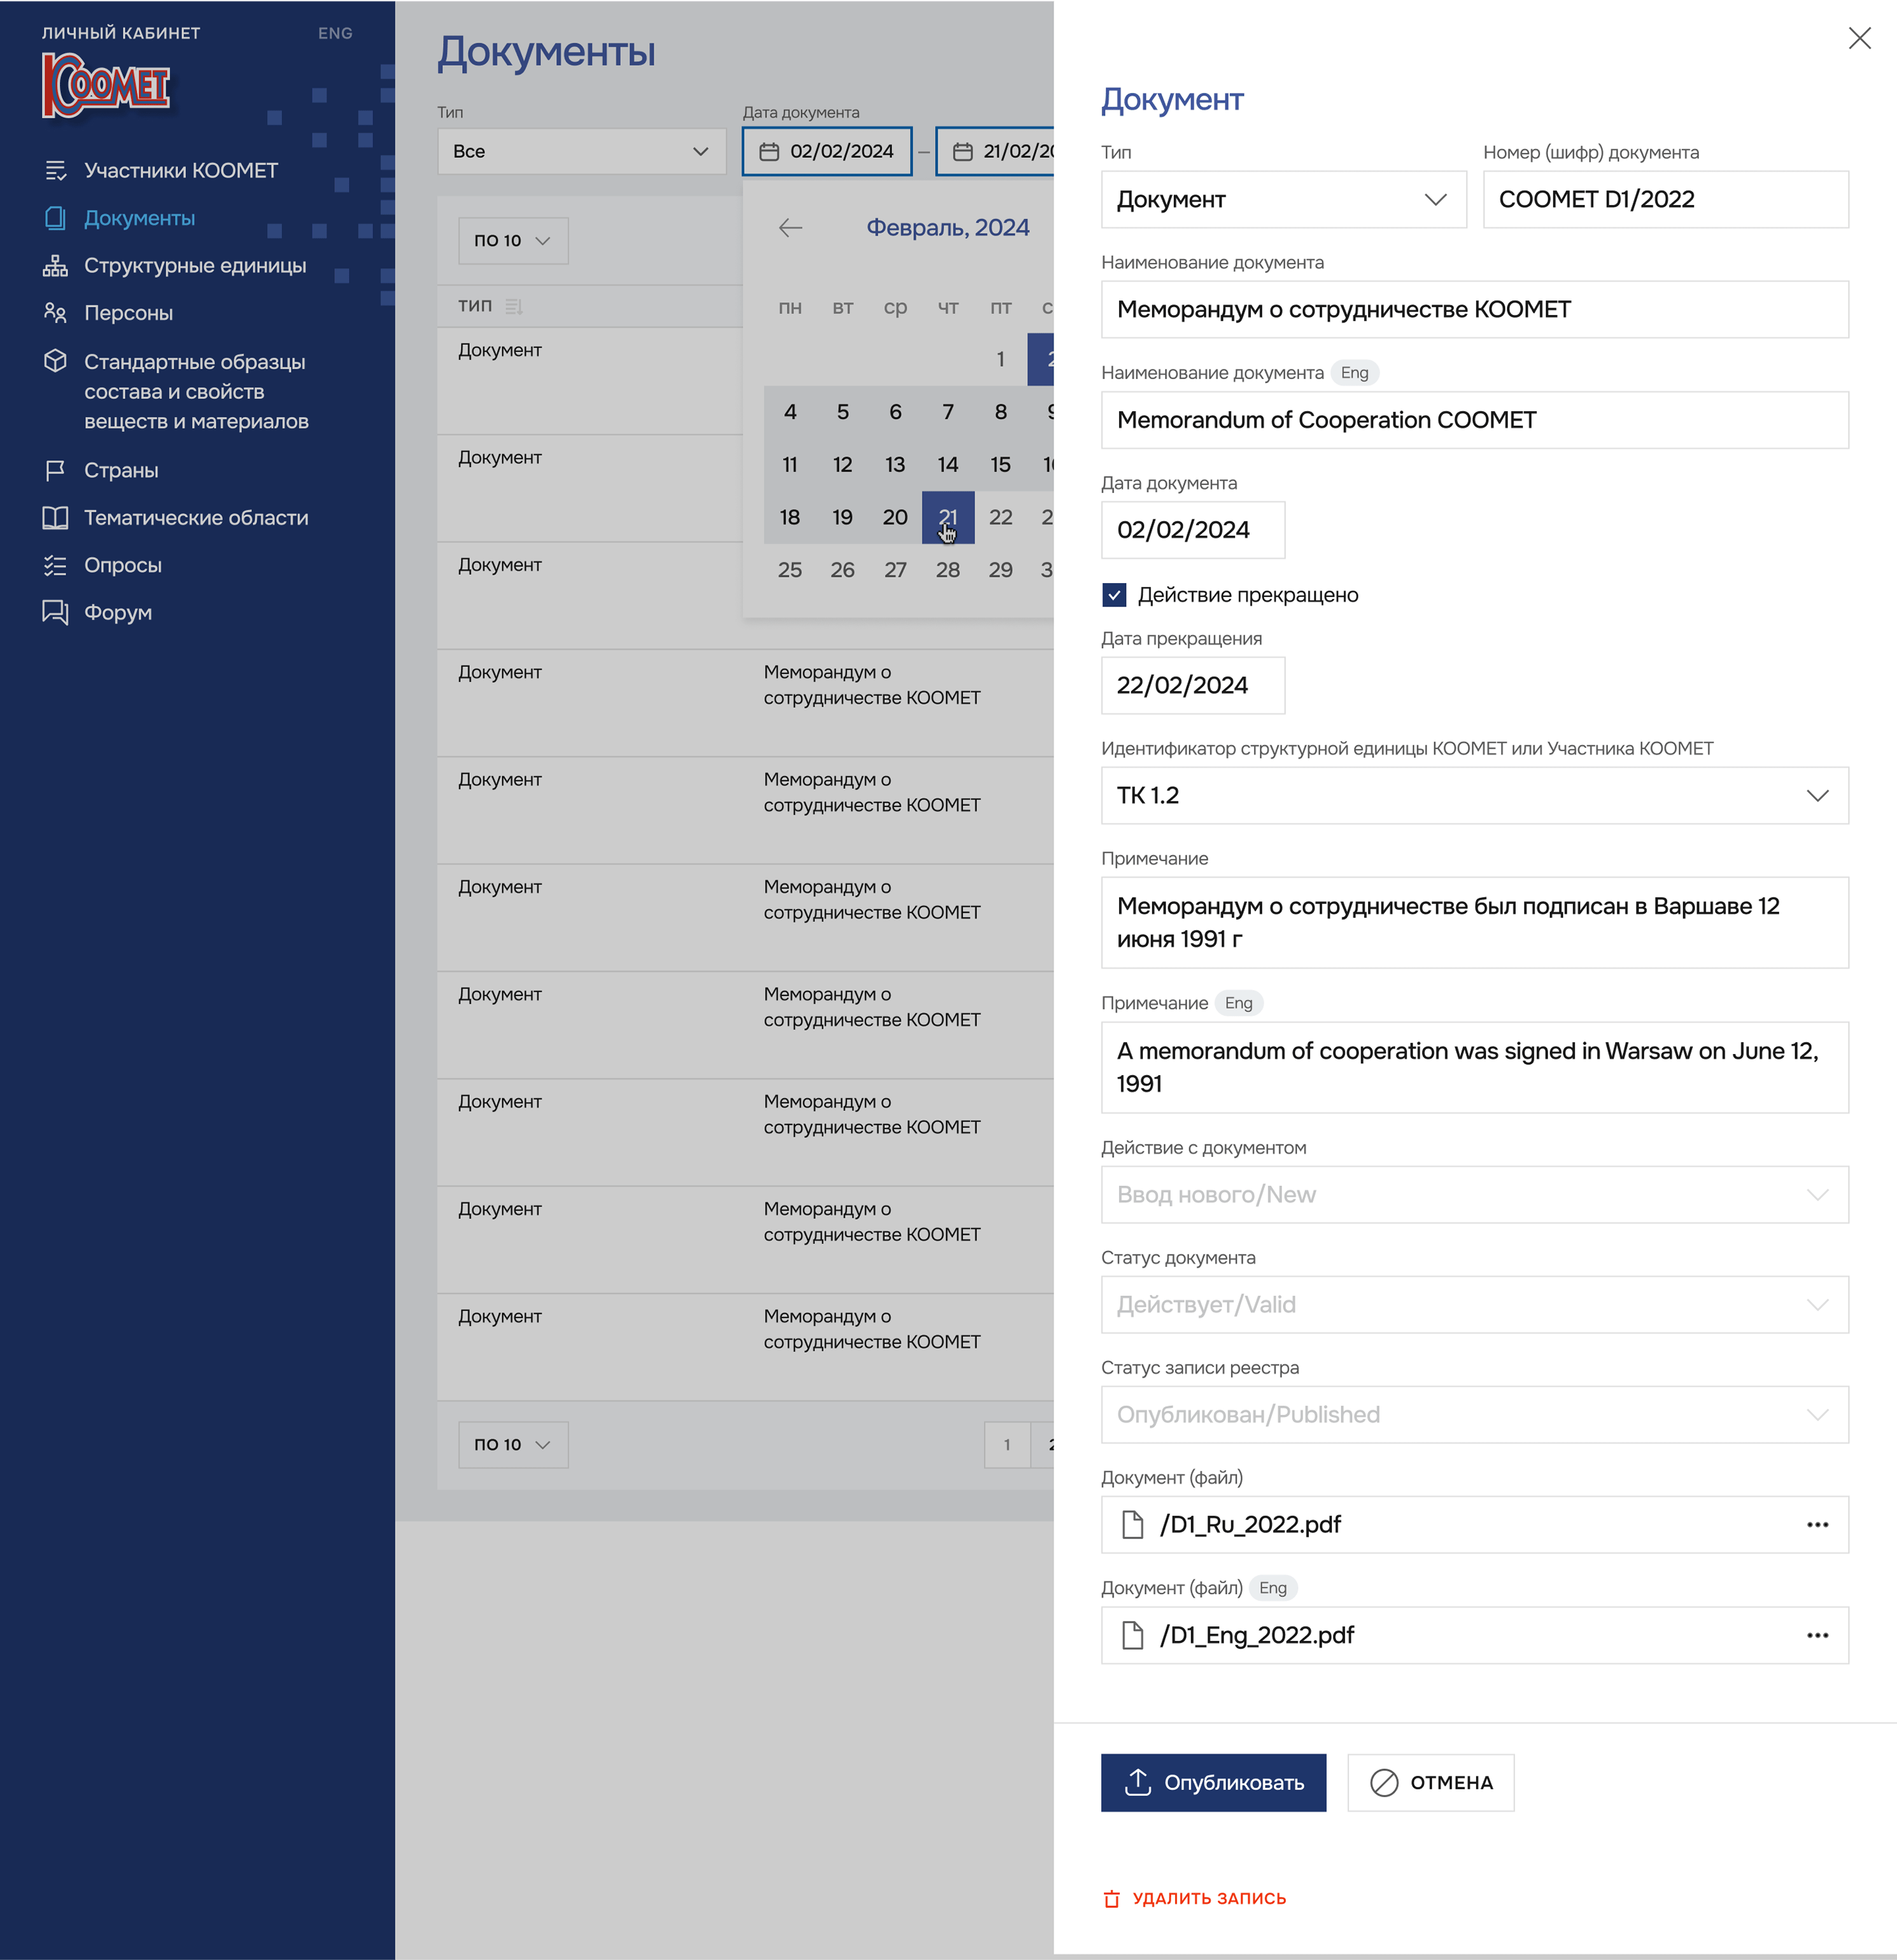
Task: Click the Форум chat icon
Action: [x=55, y=612]
